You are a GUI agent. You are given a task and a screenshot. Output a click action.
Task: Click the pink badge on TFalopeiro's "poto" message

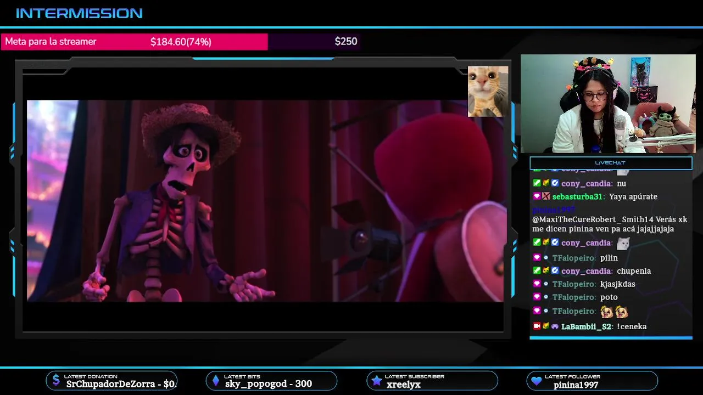pyautogui.click(x=537, y=297)
